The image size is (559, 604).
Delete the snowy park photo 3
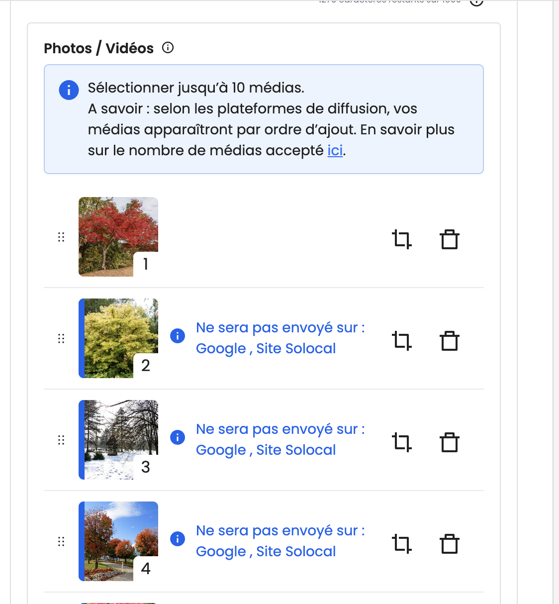coord(449,442)
